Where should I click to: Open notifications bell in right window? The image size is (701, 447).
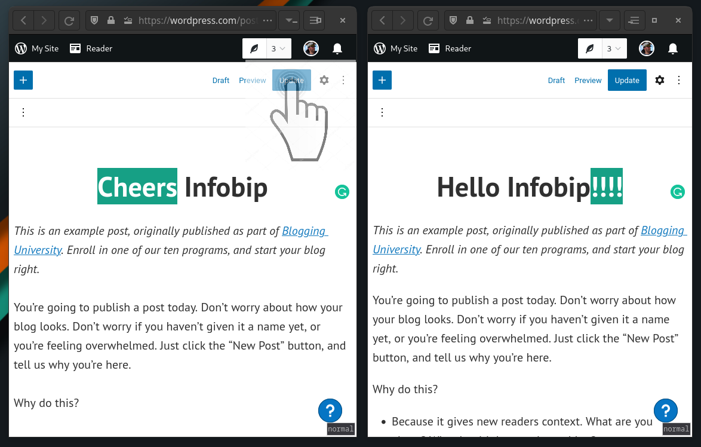click(x=673, y=48)
